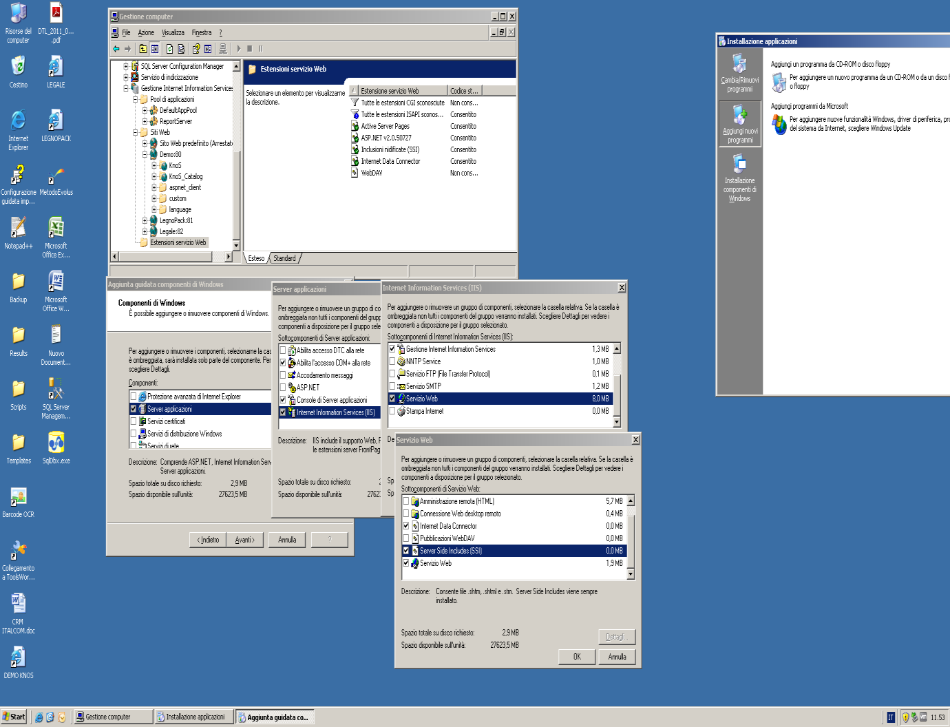Open the Risorse del computer desktop icon
The height and width of the screenshot is (727, 950).
click(x=19, y=23)
